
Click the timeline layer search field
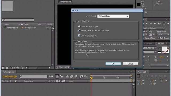coord(33,77)
